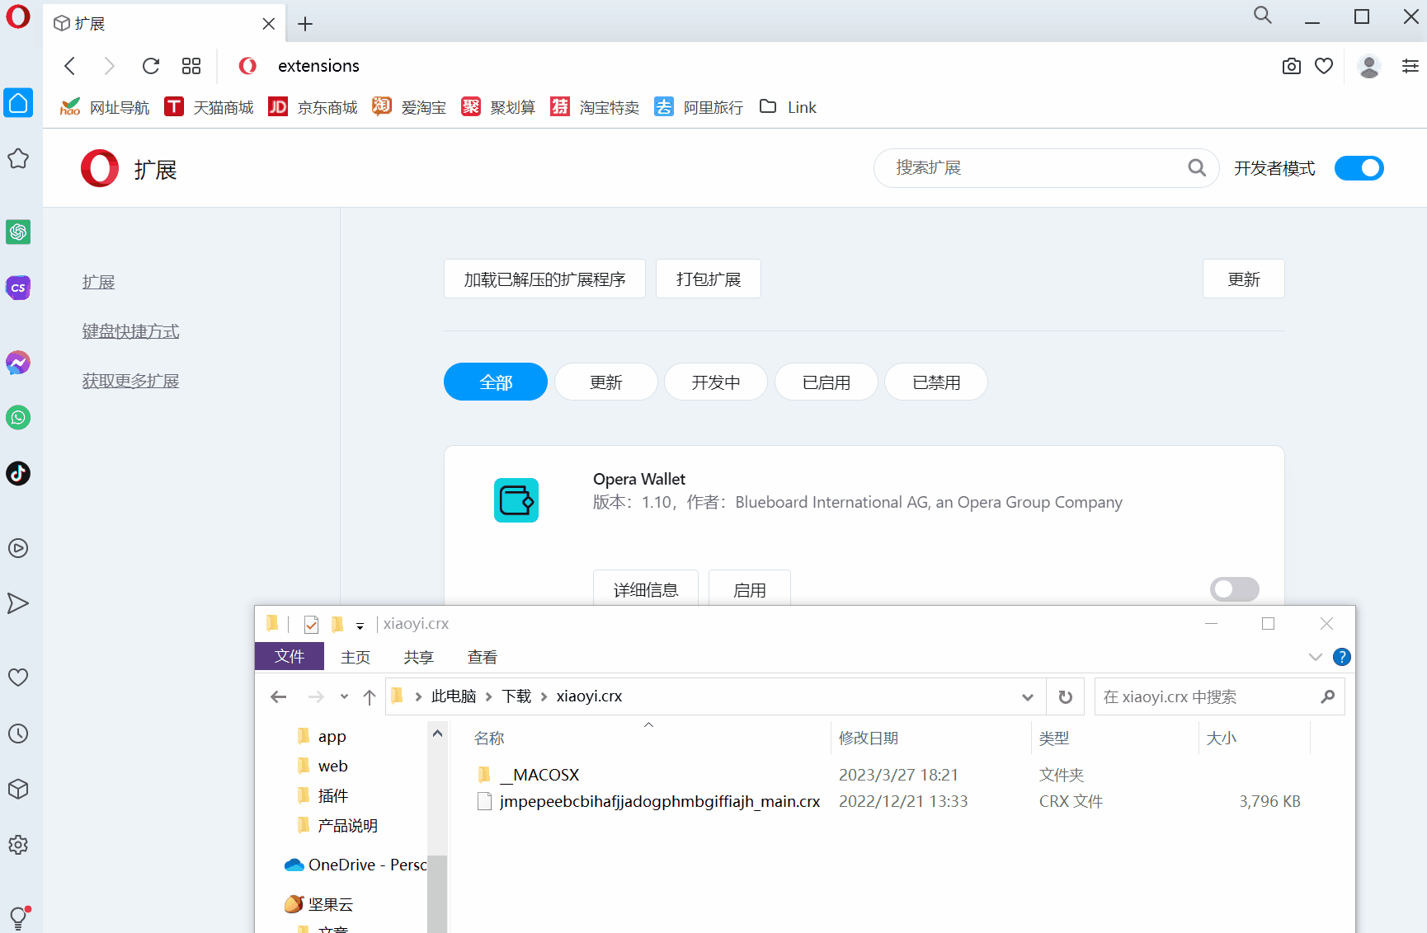Expand the Explorer address bar history dropdown
This screenshot has height=933, width=1427.
point(1027,697)
